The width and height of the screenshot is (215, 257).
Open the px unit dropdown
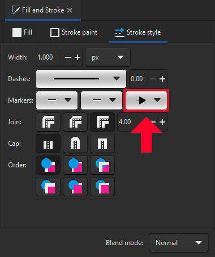click(x=107, y=57)
